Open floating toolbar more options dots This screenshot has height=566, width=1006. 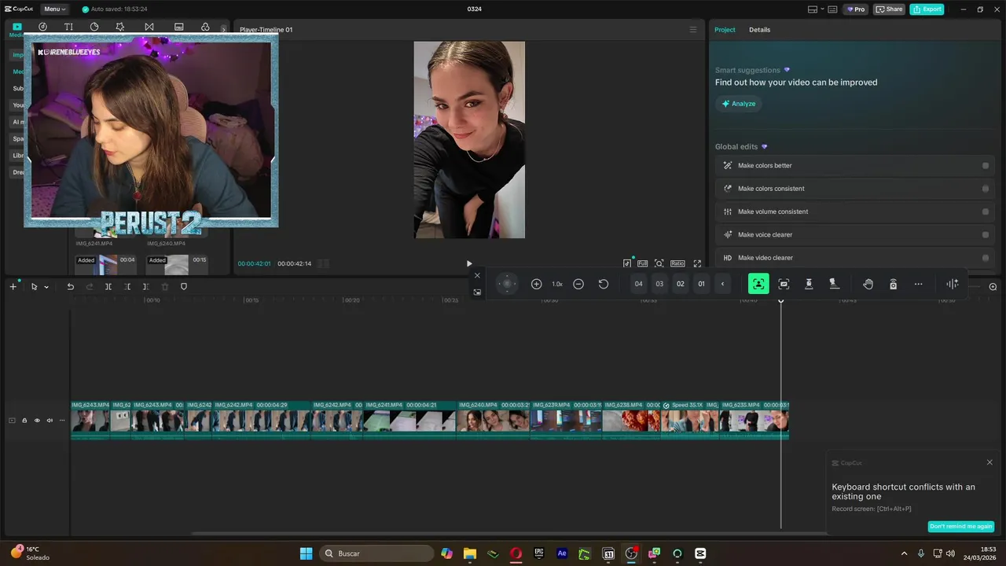(918, 284)
